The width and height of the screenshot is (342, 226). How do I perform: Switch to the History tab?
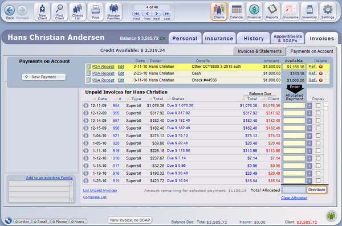click(254, 38)
